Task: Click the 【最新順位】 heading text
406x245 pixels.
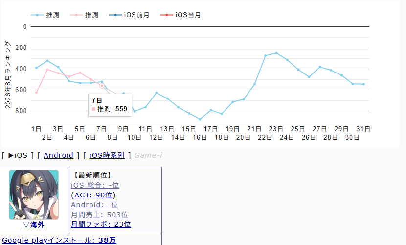Action: click(x=93, y=175)
